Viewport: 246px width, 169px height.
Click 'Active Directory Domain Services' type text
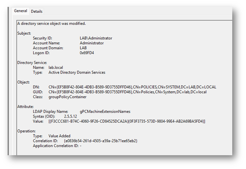77,73
